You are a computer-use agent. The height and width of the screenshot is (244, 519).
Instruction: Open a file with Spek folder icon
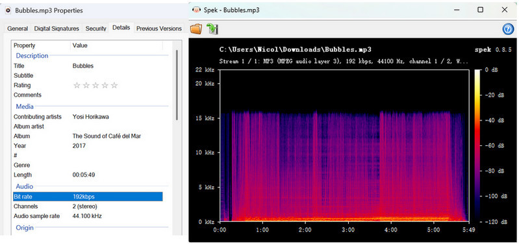click(x=196, y=29)
